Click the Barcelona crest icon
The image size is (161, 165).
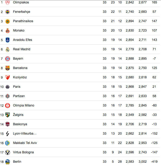(8, 68)
